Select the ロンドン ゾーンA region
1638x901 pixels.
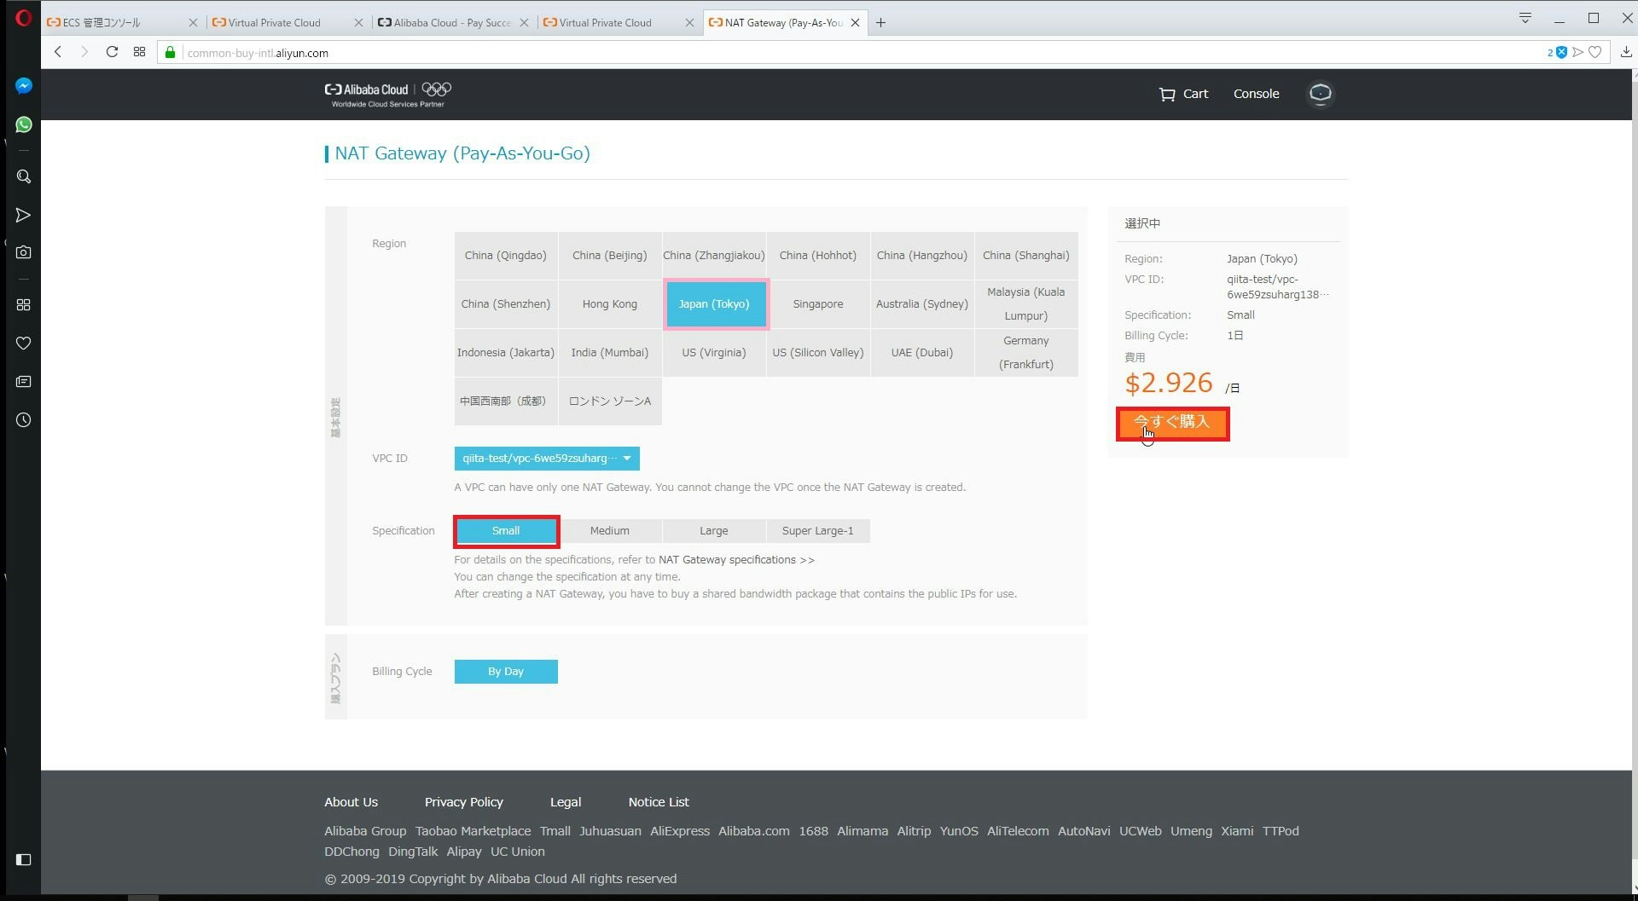pyautogui.click(x=610, y=401)
